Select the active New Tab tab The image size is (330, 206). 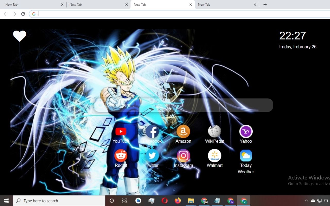163,4
